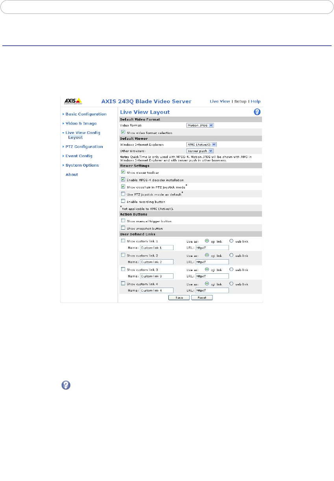Click the Custom link 3 name field
Screen dimensions: 334x481
click(157, 276)
